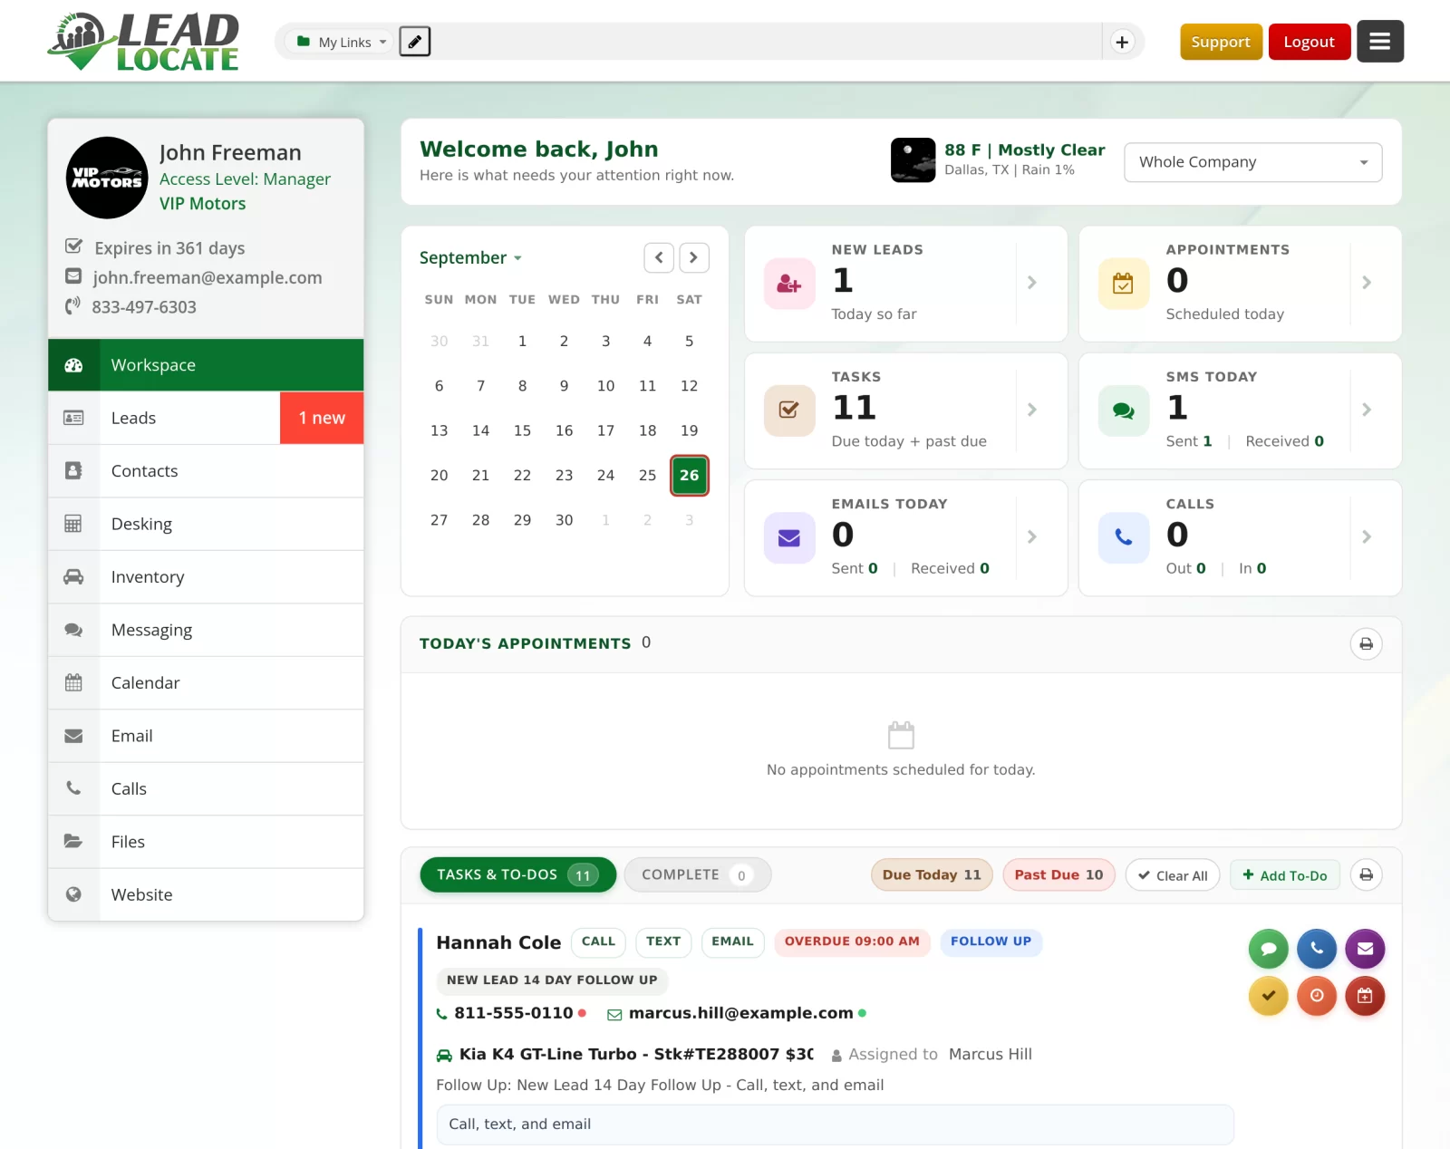Image resolution: width=1450 pixels, height=1149 pixels.
Task: Go to next month in calendar
Action: [x=693, y=257]
